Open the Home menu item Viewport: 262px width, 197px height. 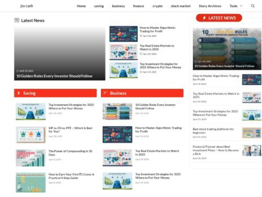(81, 6)
